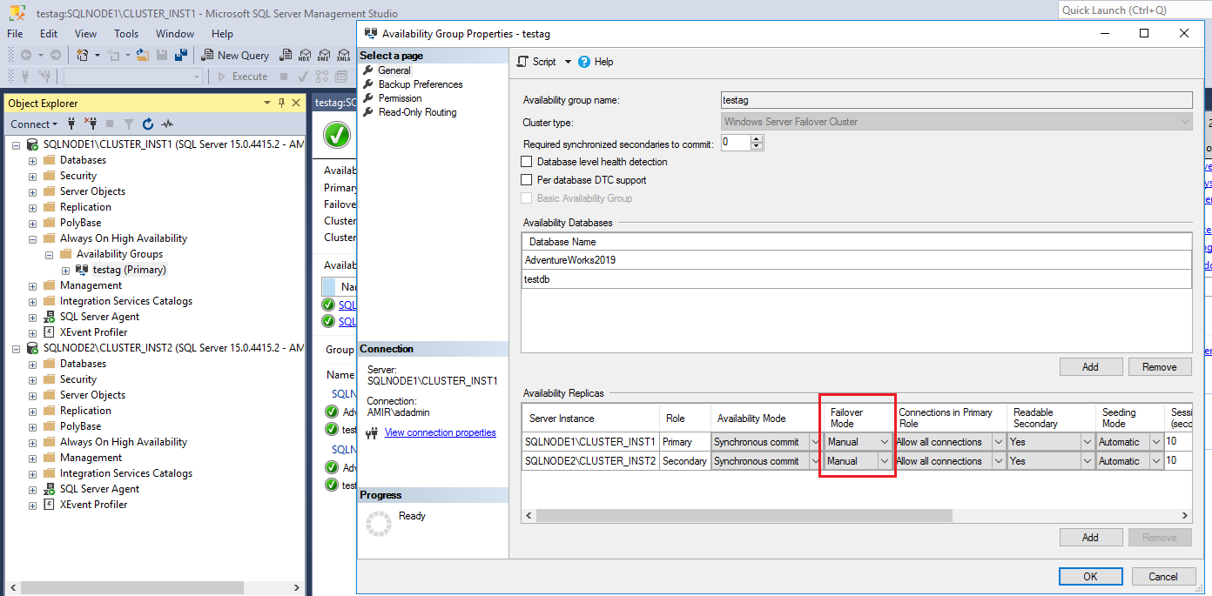Close the Object Explorer panel
Viewport: 1212px width, 596px height.
click(297, 103)
